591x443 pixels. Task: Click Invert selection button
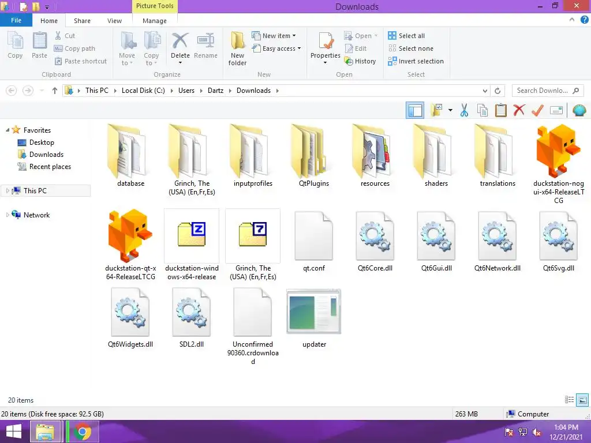tap(416, 61)
